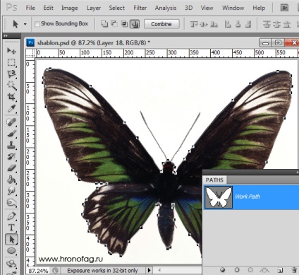Screen dimensions: 299x275
Task: Select the Eyedropper tool
Action: point(11,109)
